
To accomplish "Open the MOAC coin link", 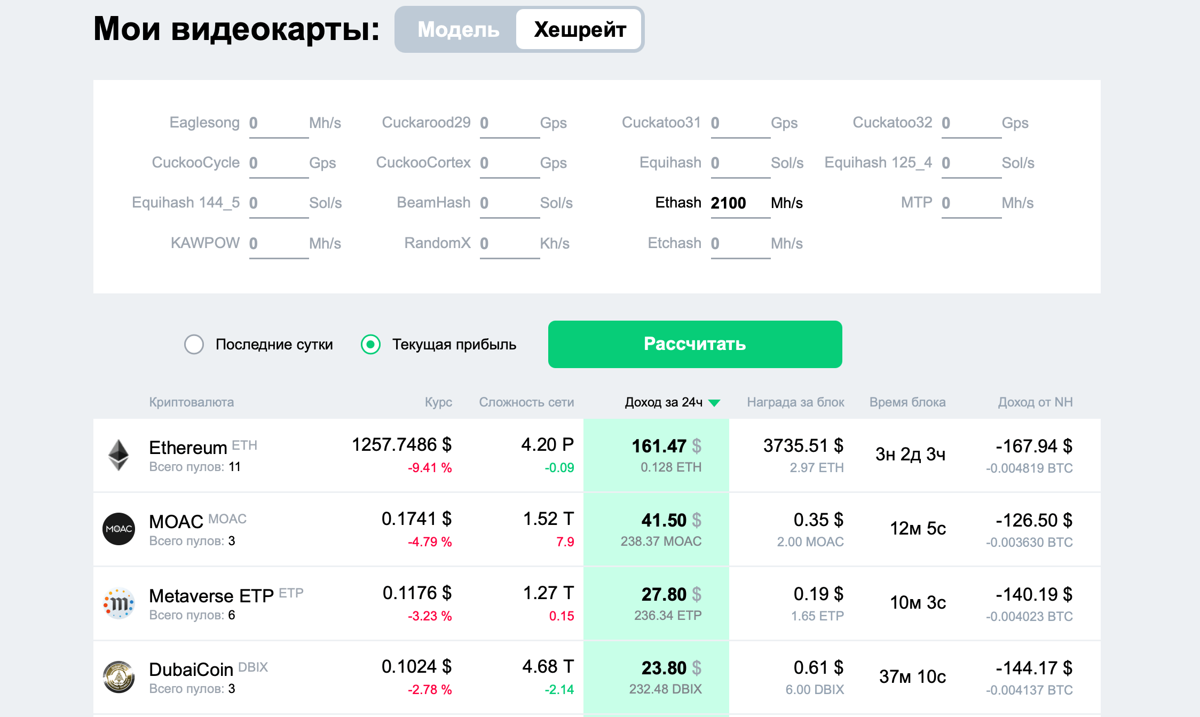I will pos(176,521).
